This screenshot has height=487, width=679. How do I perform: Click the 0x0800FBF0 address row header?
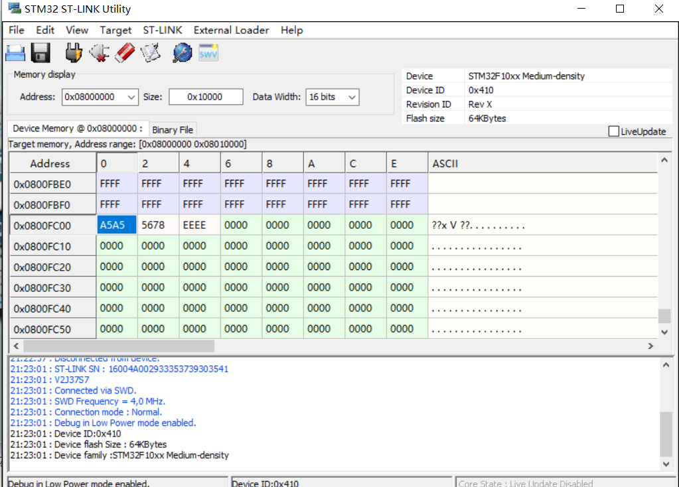click(x=53, y=205)
